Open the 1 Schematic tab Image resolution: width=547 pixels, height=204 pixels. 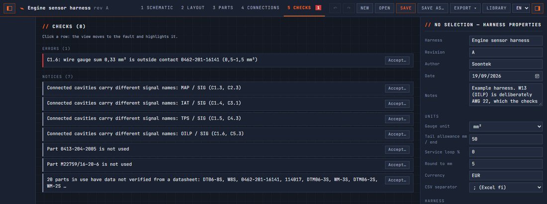coord(157,7)
